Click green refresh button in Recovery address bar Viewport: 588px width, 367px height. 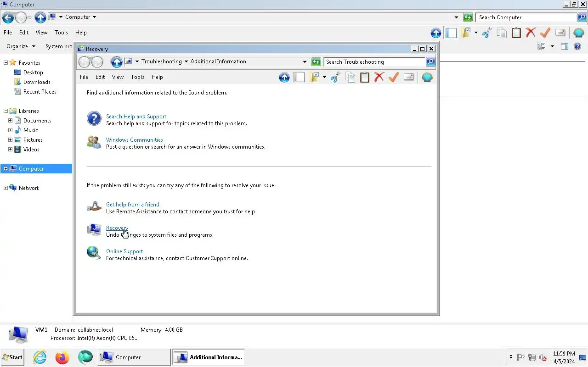tap(316, 61)
